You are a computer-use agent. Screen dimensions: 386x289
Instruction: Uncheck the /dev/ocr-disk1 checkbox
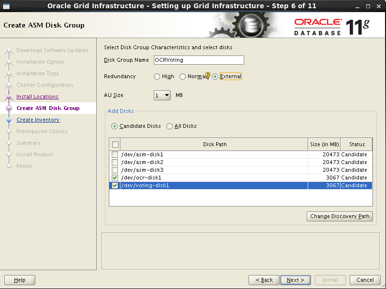tap(115, 178)
